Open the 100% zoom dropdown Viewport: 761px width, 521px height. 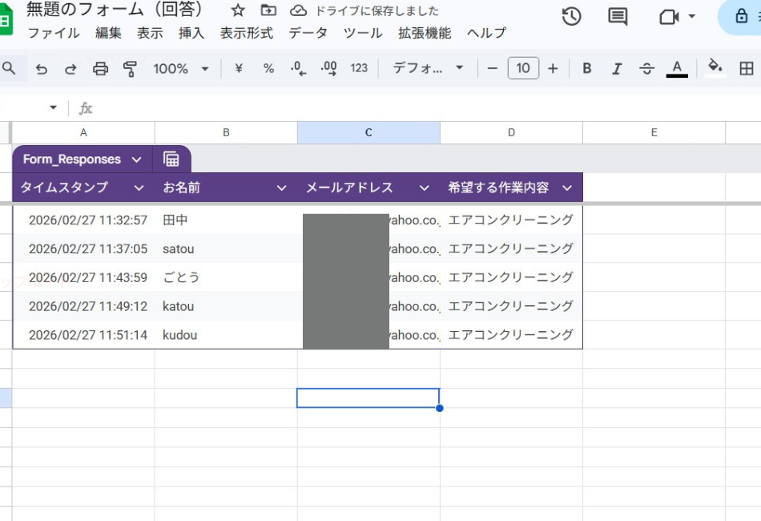pos(180,69)
